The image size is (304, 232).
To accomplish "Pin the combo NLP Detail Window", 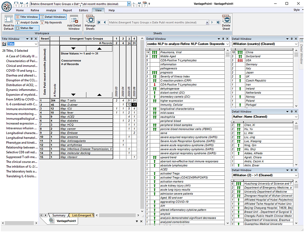I will click(223, 39).
